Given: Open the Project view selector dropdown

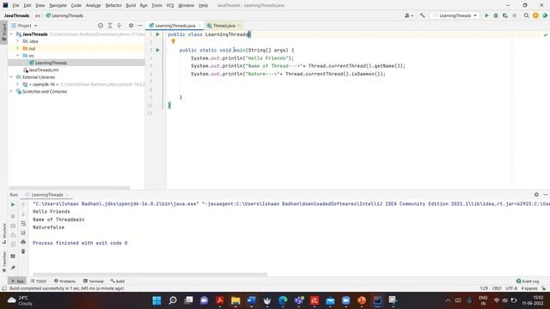Looking at the screenshot, I should pos(25,26).
